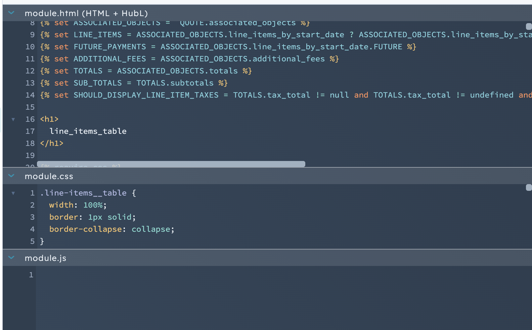Screen dimensions: 532x330
Task: Click 'SHOULD_DISPLAY_LINE_ITEM_TAXES' on line 14
Action: (x=146, y=95)
